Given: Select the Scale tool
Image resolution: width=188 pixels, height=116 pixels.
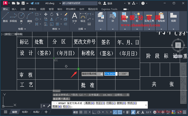Looking at the screenshot, I should pyautogui.click(x=52, y=24).
